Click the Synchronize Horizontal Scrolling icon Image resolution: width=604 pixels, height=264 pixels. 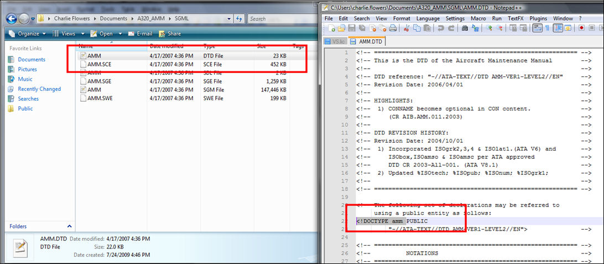[x=523, y=28]
